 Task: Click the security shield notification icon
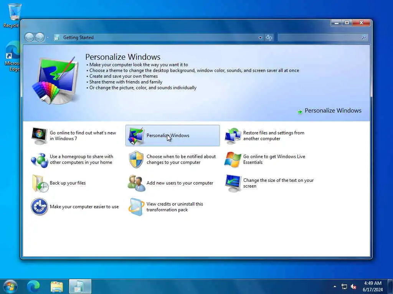[136, 160]
